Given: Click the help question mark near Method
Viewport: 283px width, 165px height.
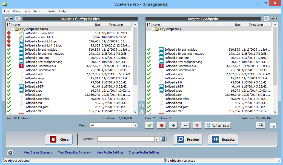Looking at the screenshot, I should tap(163, 139).
